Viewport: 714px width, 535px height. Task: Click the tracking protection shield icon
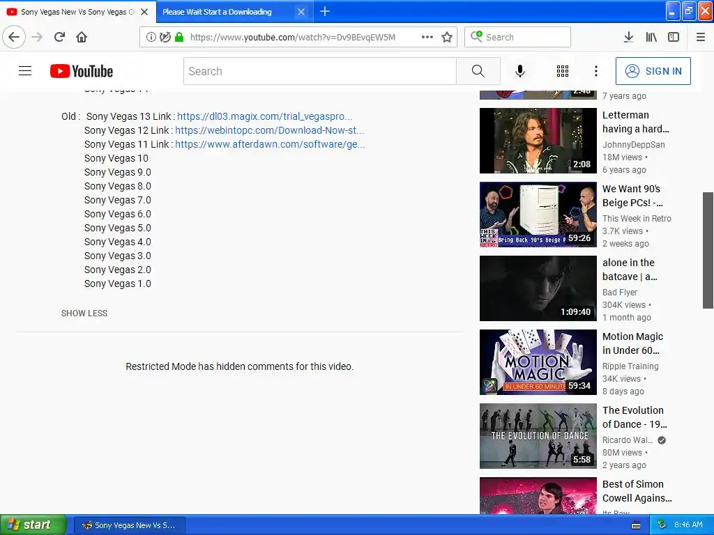165,37
